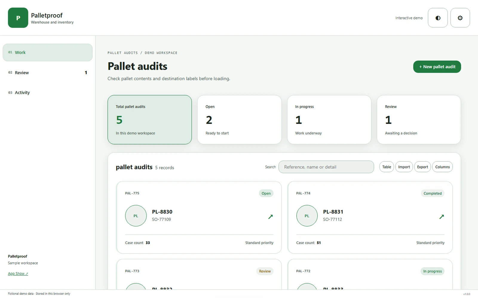Focus the Reference, name or detail search field

pyautogui.click(x=326, y=167)
